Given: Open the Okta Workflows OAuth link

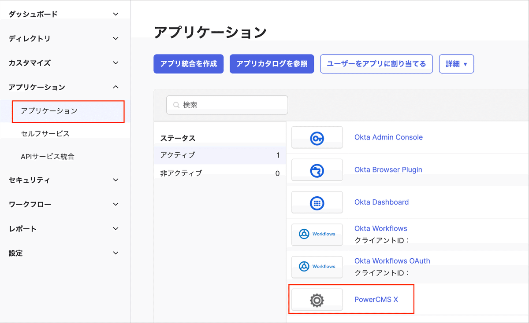Looking at the screenshot, I should click(392, 261).
